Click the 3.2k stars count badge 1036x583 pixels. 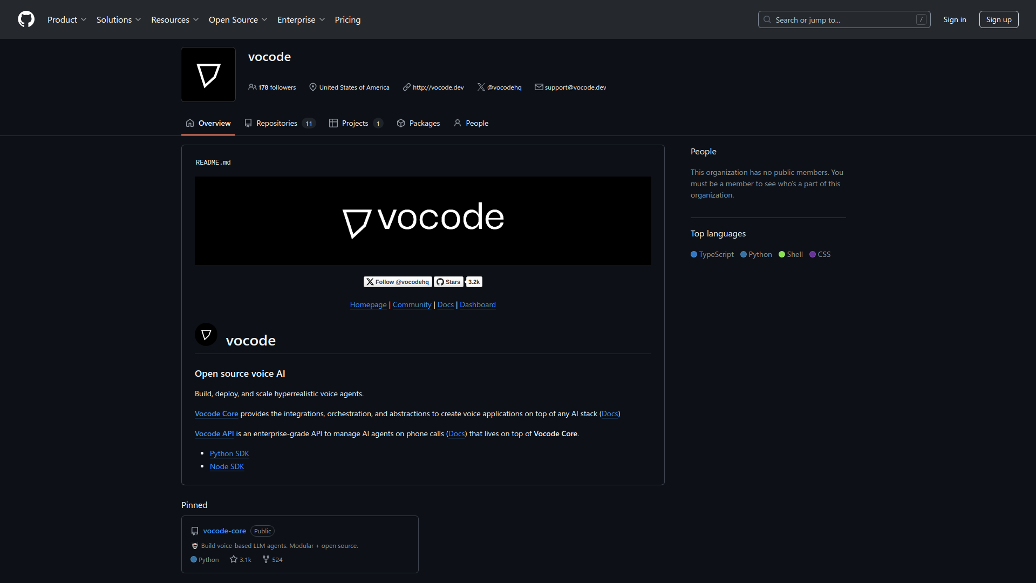click(x=474, y=282)
